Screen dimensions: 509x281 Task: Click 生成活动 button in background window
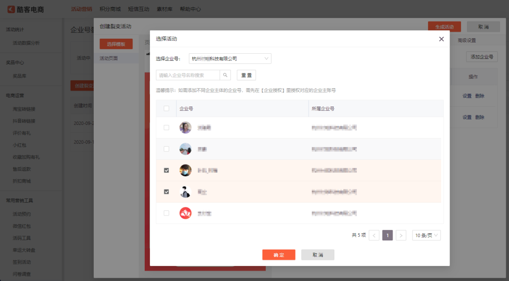click(x=444, y=26)
